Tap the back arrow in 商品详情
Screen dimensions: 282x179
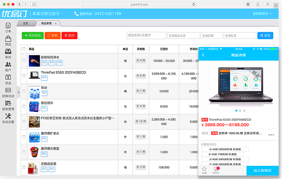tap(203, 55)
